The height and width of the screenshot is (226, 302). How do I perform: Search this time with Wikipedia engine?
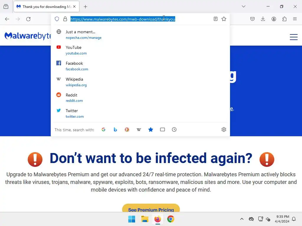(139, 129)
